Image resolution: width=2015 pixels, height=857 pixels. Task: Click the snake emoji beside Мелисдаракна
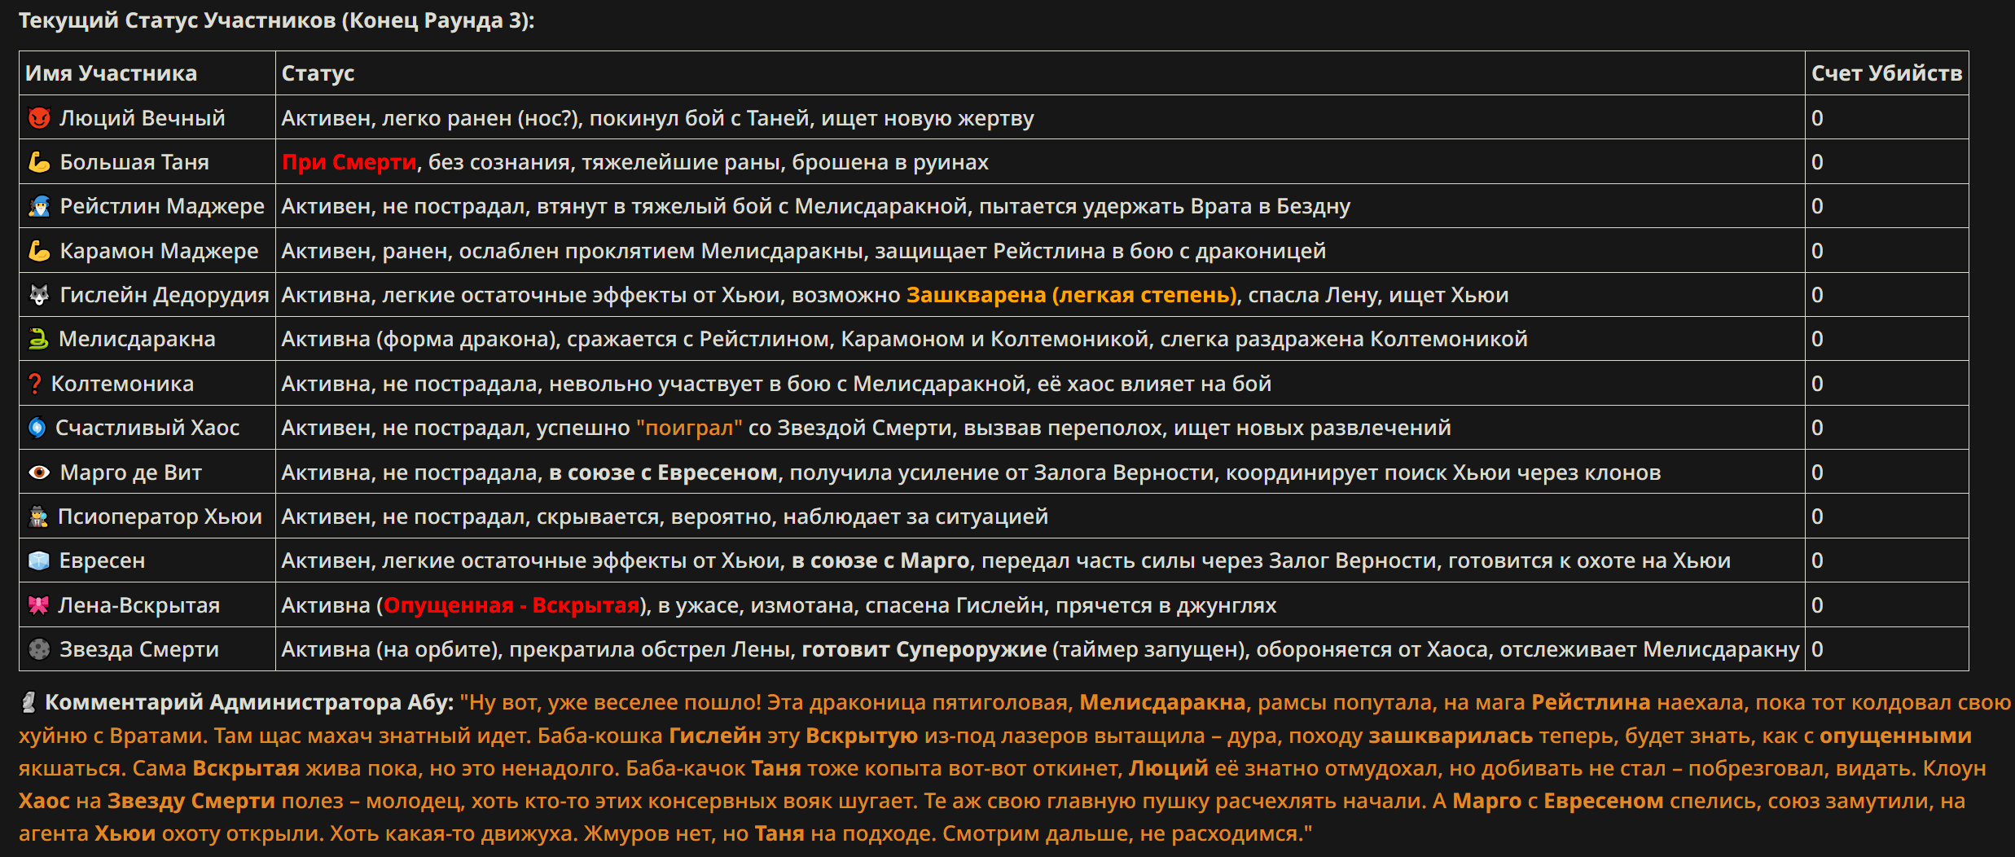coord(38,339)
